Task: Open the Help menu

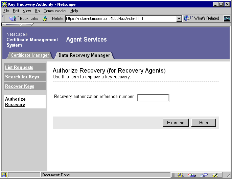Action: pyautogui.click(x=74, y=11)
